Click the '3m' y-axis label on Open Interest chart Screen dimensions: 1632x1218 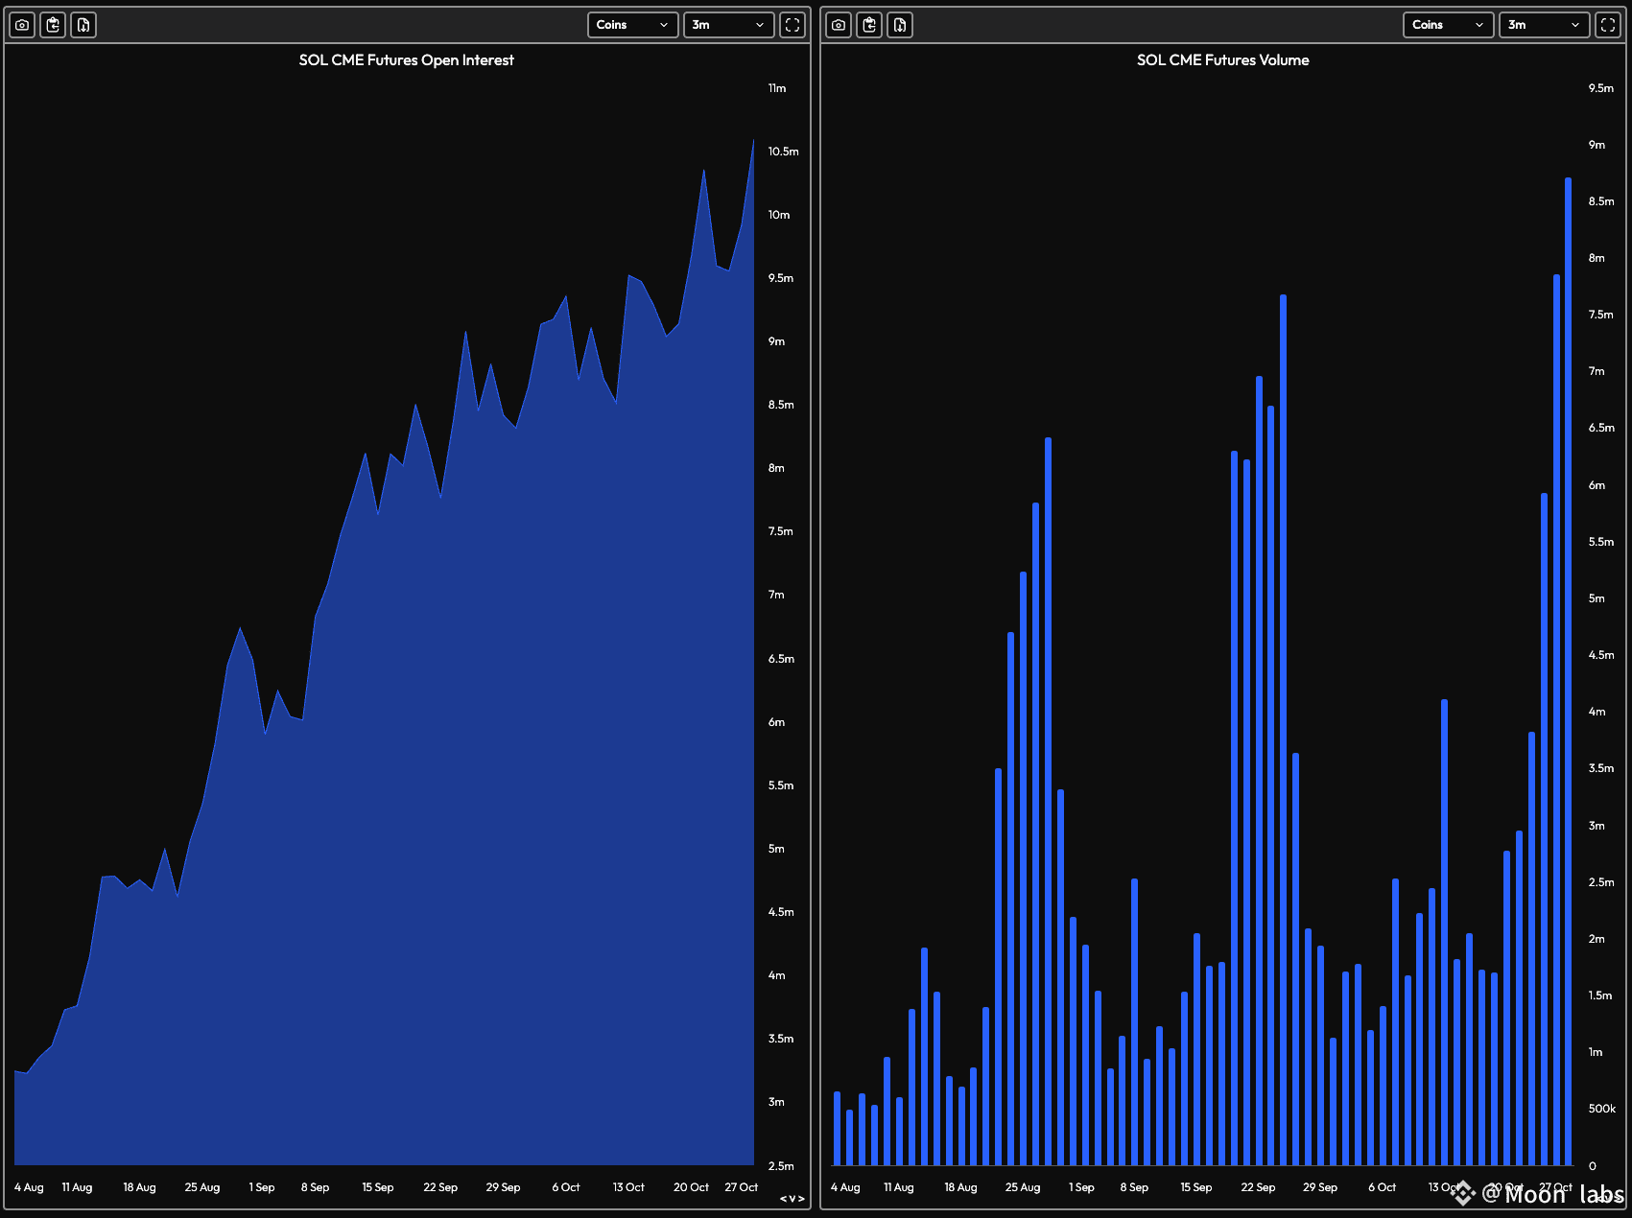pos(776,1102)
